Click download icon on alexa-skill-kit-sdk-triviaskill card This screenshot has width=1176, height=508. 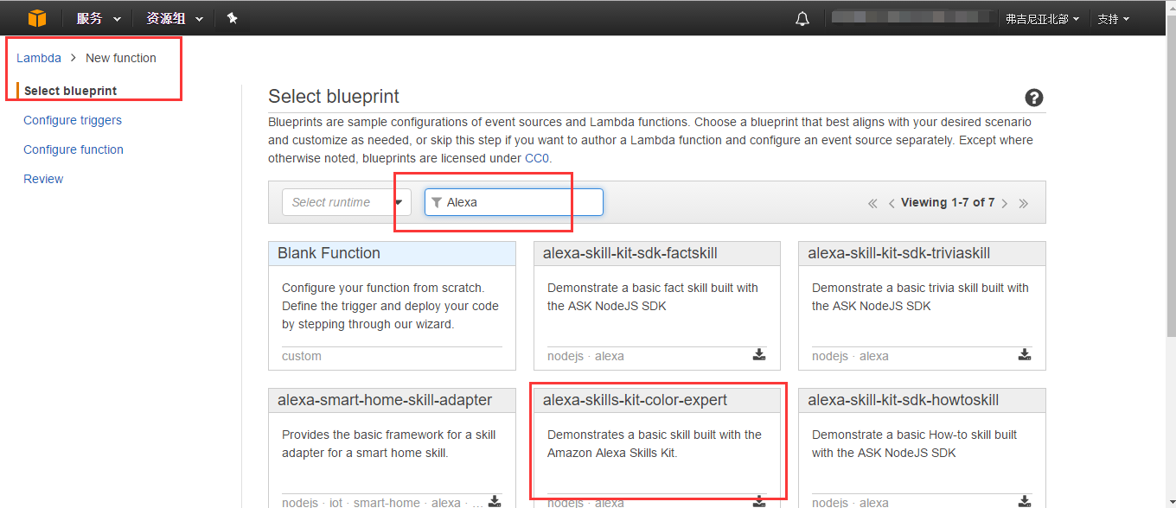click(x=1024, y=354)
